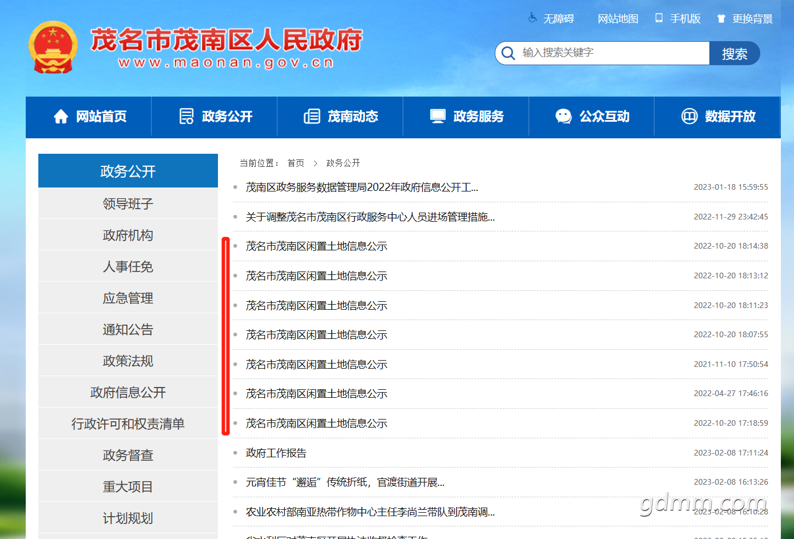Open 闲置土地信息公示 dated 2022-10-20 18:14:38
Screen dimensions: 794x539
[316, 246]
